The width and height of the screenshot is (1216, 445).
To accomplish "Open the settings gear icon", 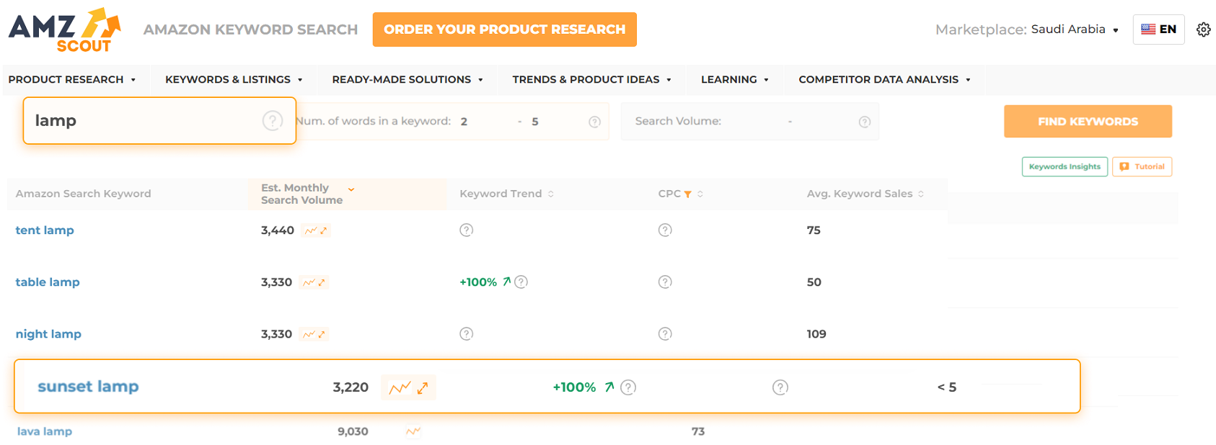I will click(1204, 30).
